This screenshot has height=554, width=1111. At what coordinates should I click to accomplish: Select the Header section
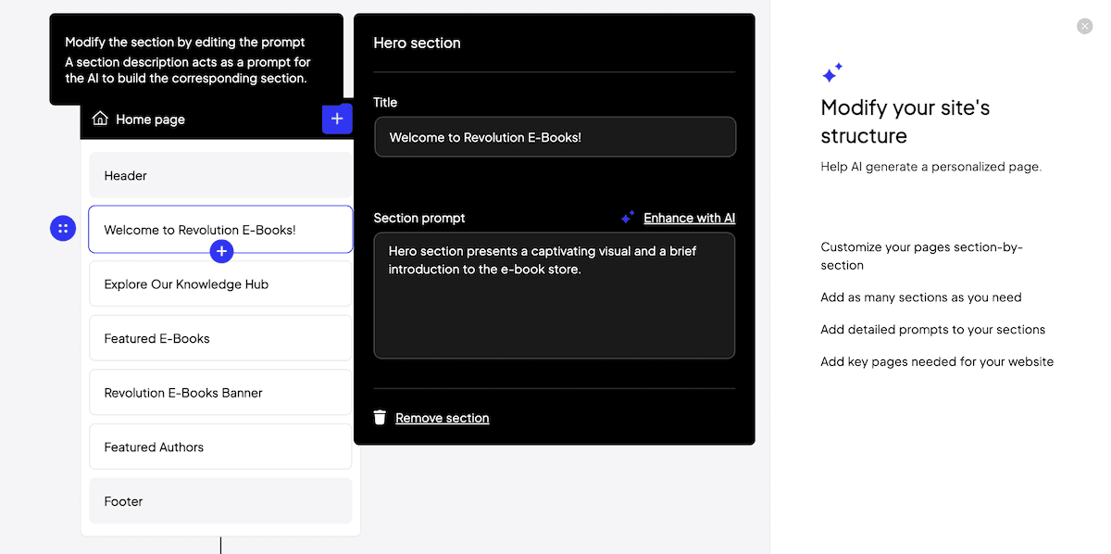coord(220,175)
